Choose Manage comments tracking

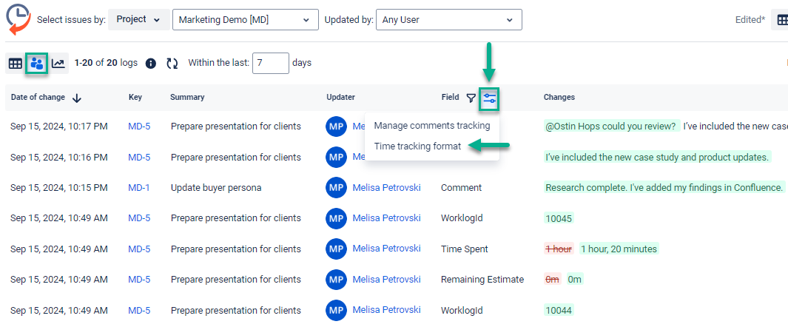tap(432, 126)
